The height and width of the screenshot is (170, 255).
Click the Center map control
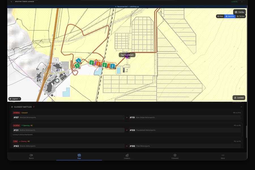coord(239,12)
